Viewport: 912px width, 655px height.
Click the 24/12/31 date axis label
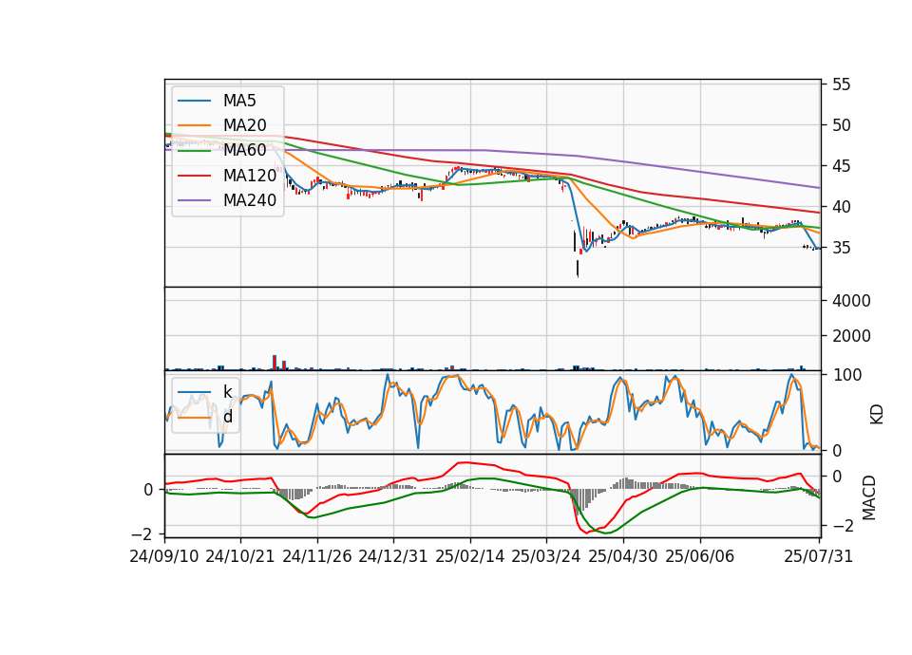pyautogui.click(x=393, y=556)
